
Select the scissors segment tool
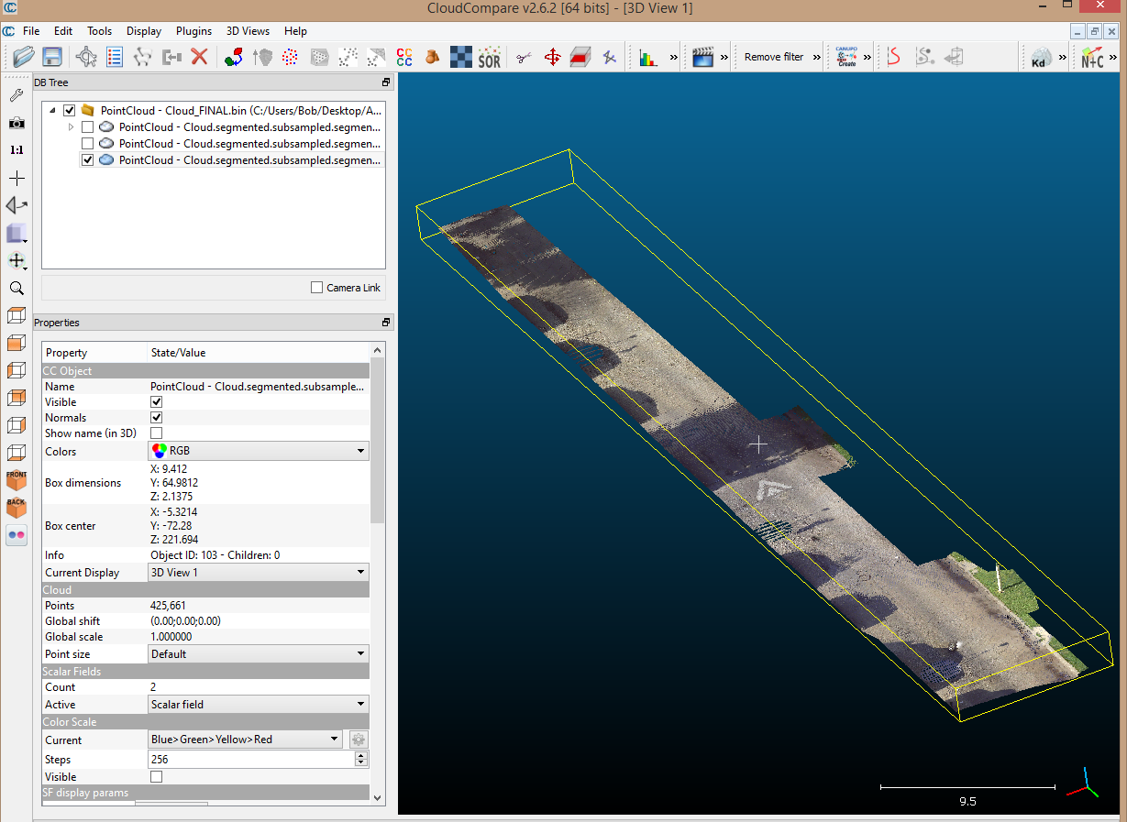pyautogui.click(x=524, y=57)
